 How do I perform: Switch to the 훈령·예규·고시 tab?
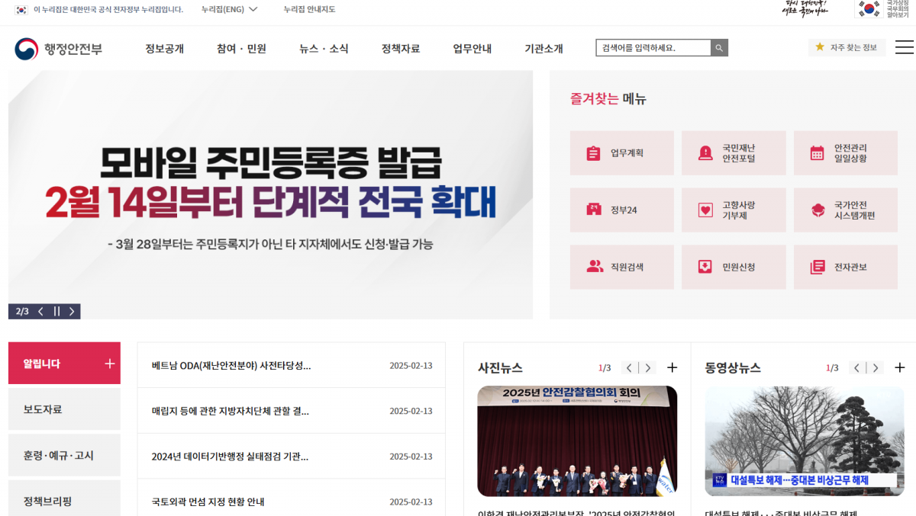[x=64, y=455]
